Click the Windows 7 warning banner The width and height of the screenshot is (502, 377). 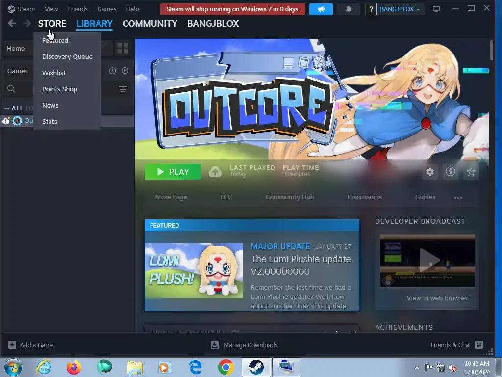pyautogui.click(x=233, y=9)
